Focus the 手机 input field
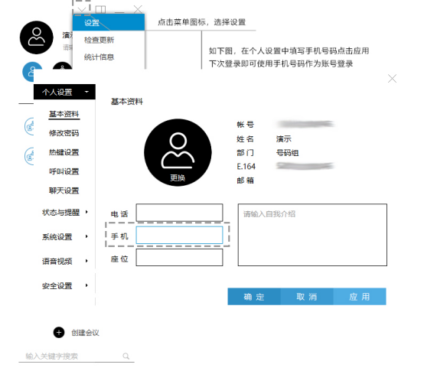 [x=179, y=235]
